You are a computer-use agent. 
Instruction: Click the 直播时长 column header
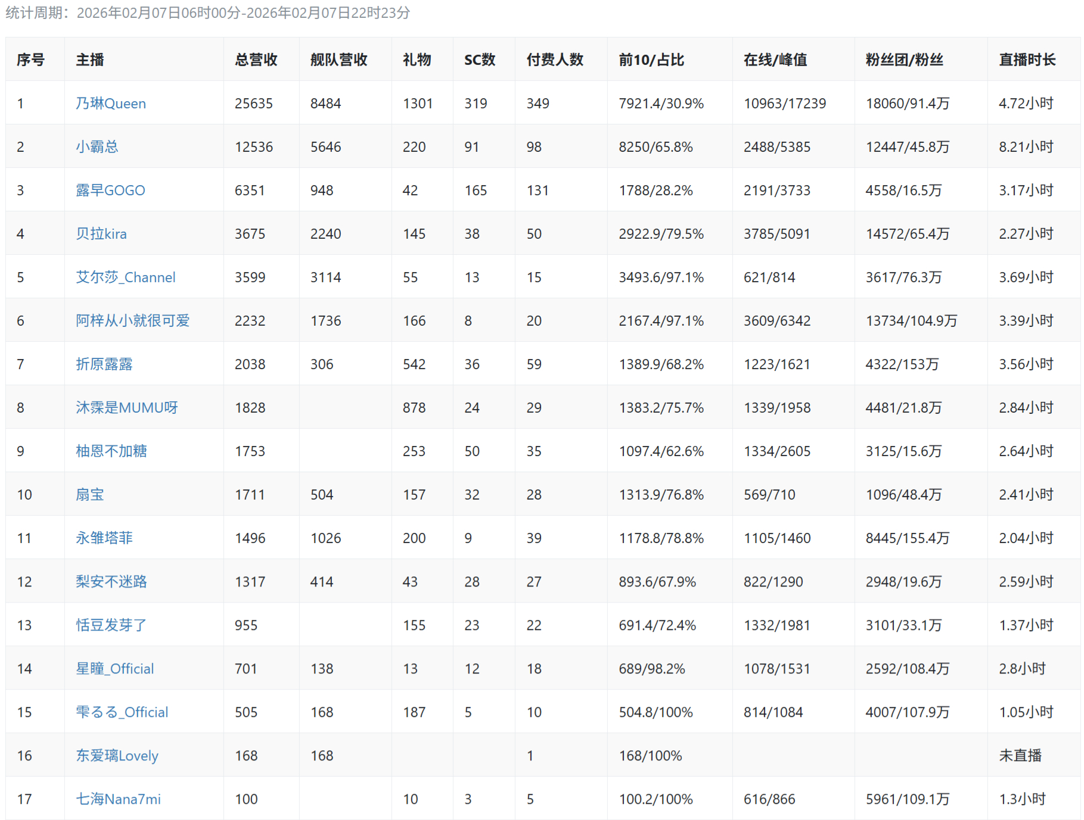coord(1027,60)
